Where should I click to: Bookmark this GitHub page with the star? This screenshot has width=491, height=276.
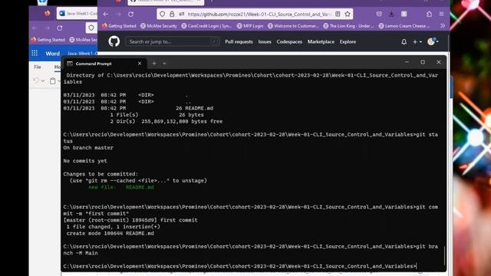(x=348, y=14)
